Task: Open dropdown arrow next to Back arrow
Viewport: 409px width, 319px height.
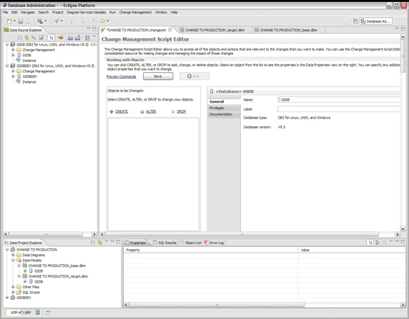Action: click(108, 21)
